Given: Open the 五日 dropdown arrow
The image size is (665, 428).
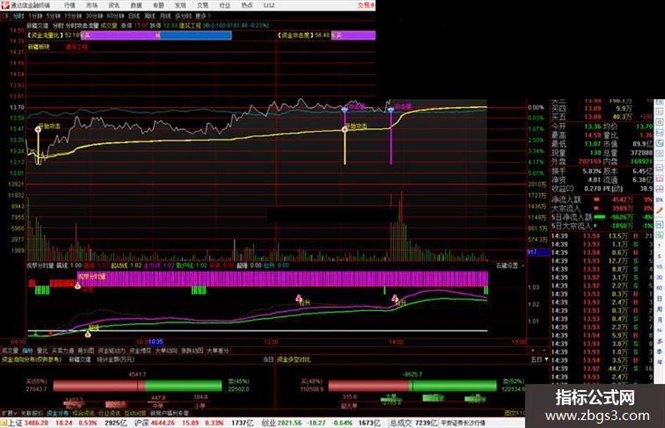Looking at the screenshot, I should 546,359.
